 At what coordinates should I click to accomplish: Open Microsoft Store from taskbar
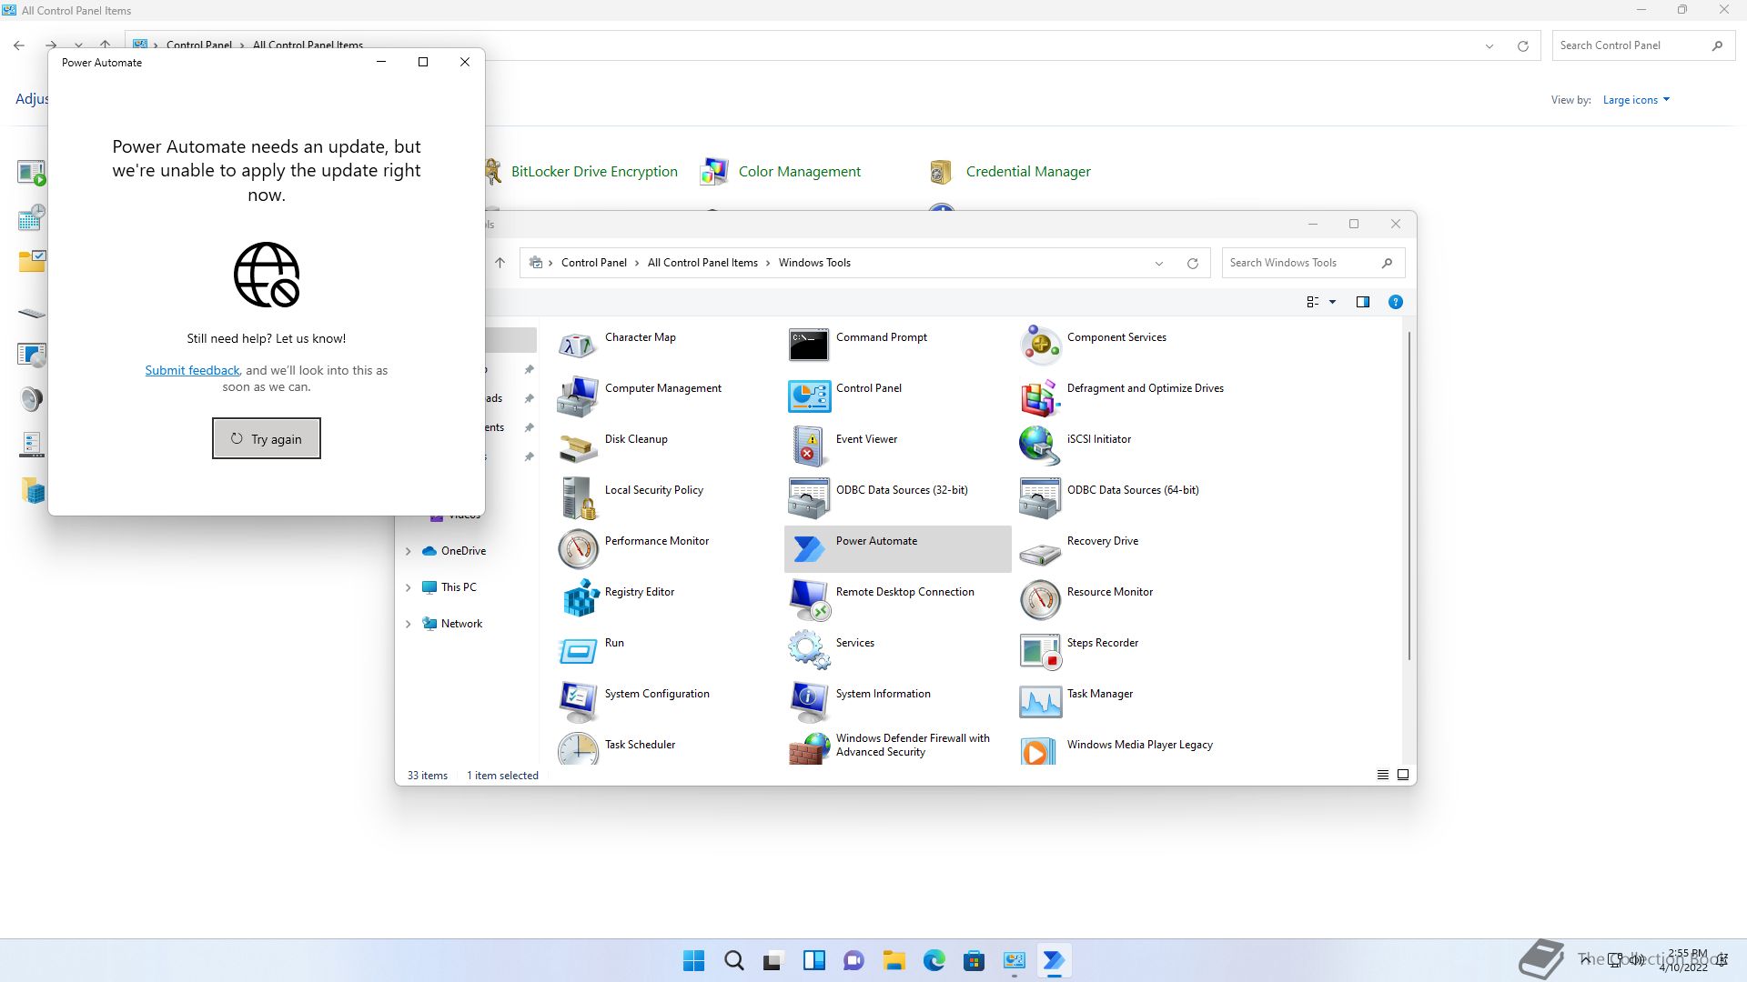pyautogui.click(x=974, y=960)
